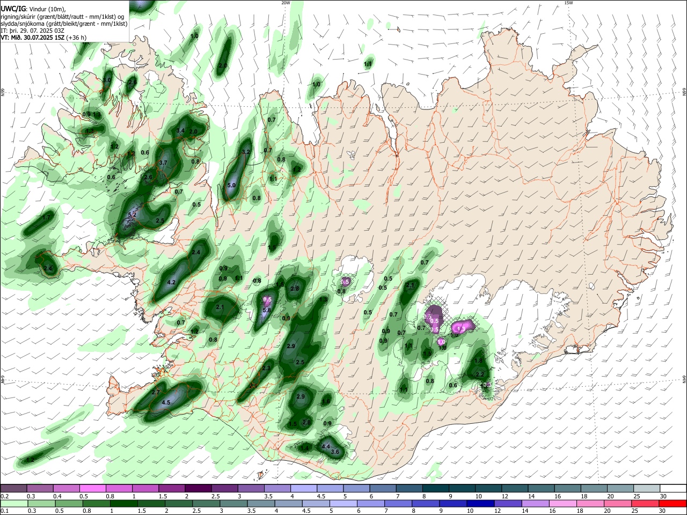Select the dark teal top-row swatch for 8
This screenshot has width=687, height=515.
(x=436, y=488)
